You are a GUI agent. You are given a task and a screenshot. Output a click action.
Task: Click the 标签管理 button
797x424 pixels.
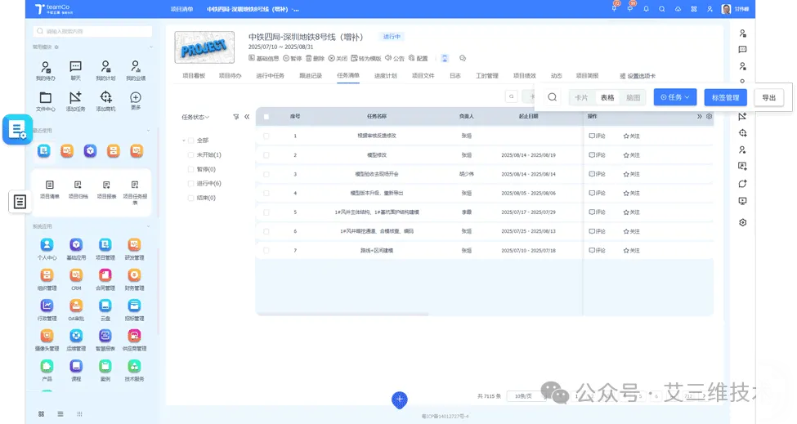725,97
